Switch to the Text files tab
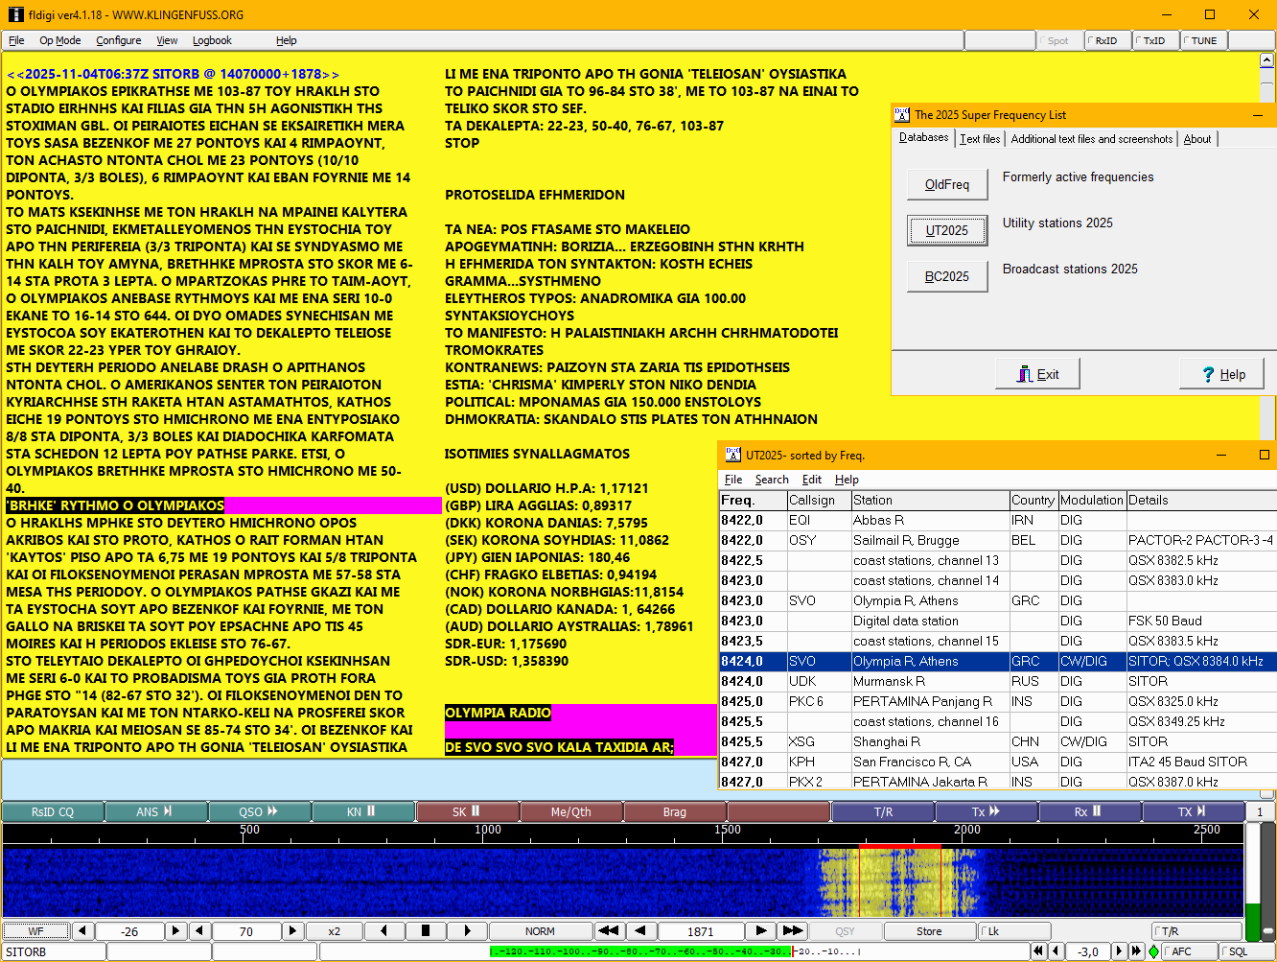 point(979,138)
